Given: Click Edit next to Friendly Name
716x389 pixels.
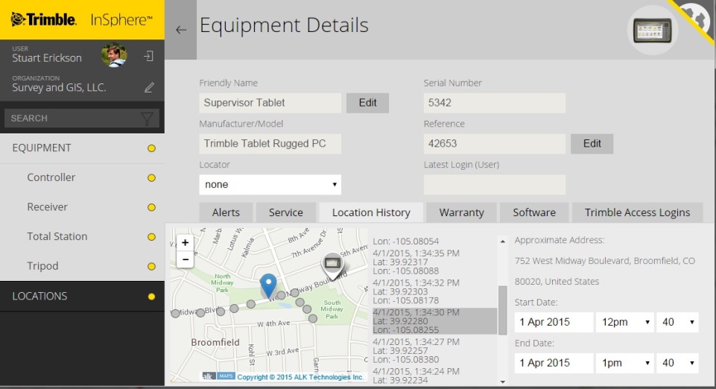Looking at the screenshot, I should coord(367,103).
